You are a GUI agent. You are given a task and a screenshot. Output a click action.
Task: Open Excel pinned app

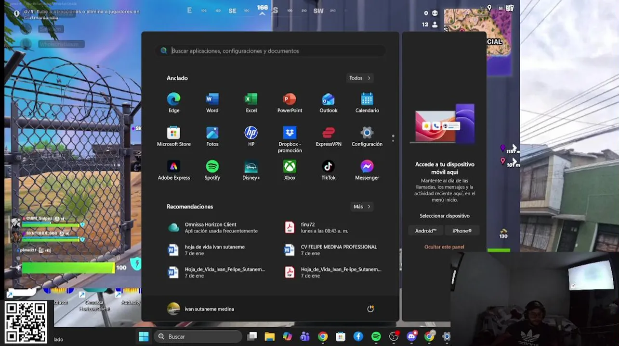coord(251,103)
